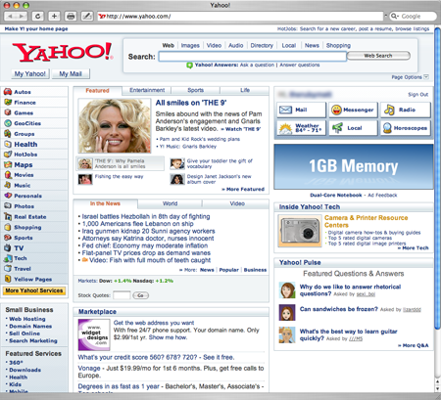Click the stock quotes Go button
The width and height of the screenshot is (441, 400).
click(140, 295)
